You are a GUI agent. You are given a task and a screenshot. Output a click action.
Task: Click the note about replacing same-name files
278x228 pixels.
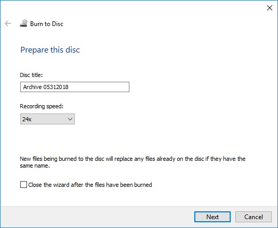[x=133, y=162]
